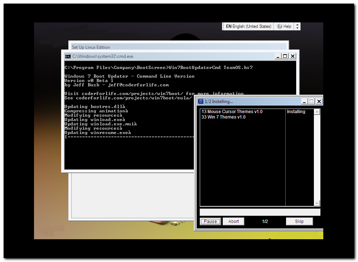
Task: Click the installer progress bar
Action: [x=260, y=212]
